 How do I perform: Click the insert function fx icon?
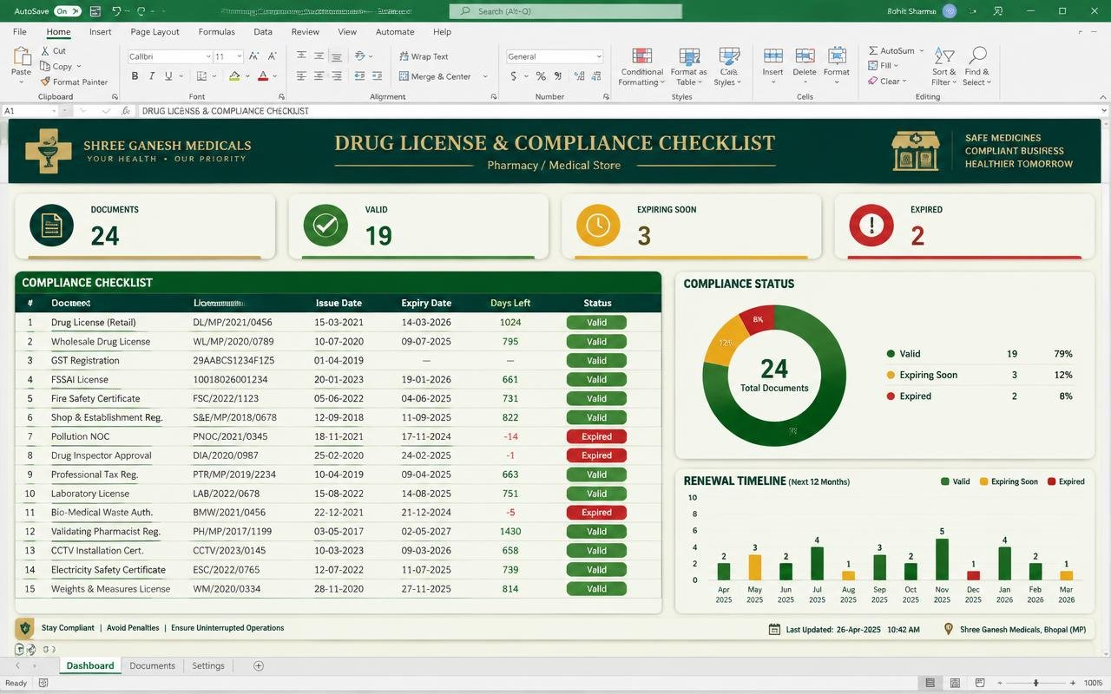(x=126, y=111)
